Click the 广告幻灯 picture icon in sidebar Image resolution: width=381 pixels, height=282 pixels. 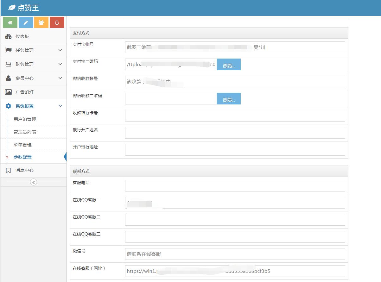click(9, 92)
